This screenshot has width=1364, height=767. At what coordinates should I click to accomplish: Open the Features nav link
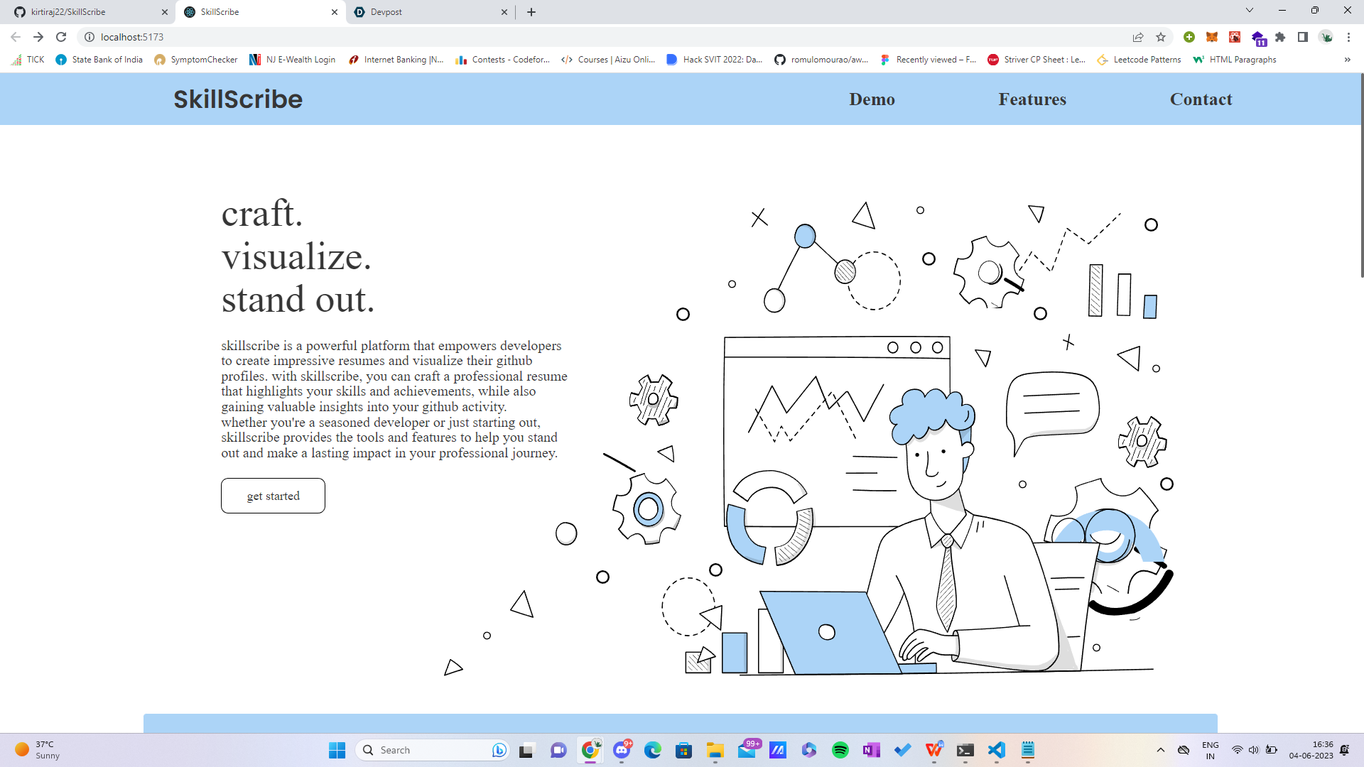click(x=1032, y=99)
